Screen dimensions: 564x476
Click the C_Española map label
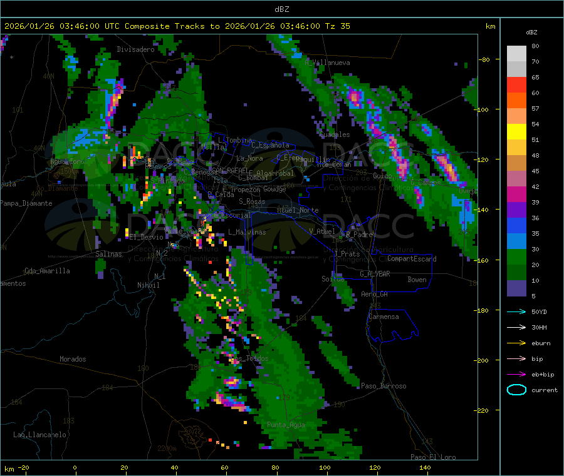tap(271, 145)
